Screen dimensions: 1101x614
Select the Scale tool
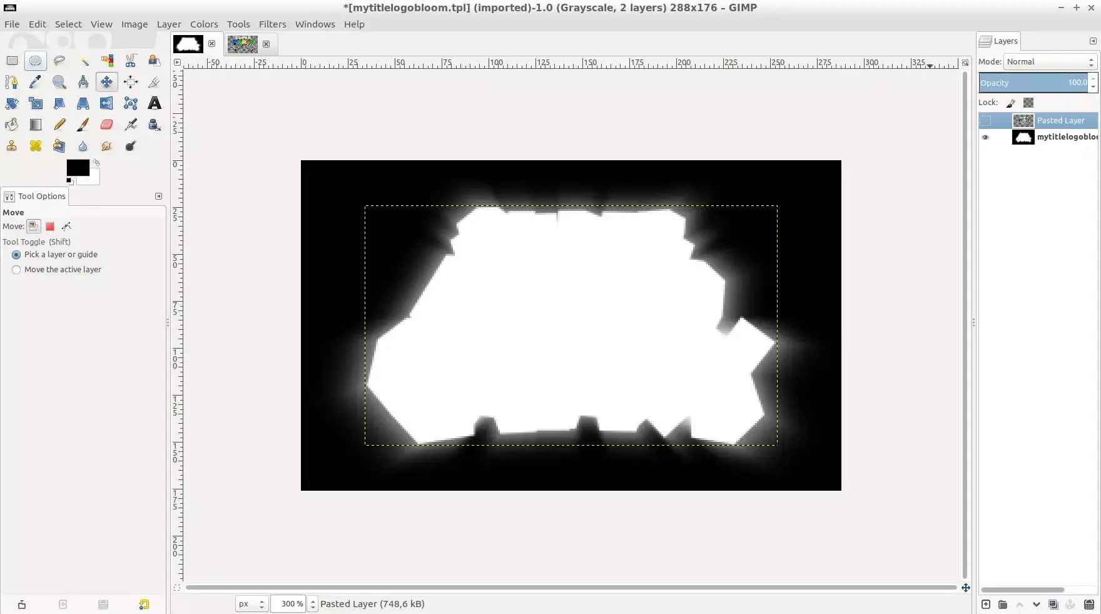pyautogui.click(x=36, y=103)
